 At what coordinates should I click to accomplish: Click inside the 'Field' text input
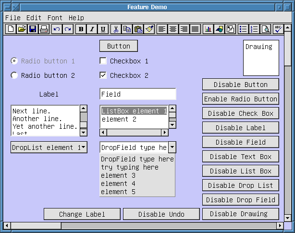coord(138,94)
